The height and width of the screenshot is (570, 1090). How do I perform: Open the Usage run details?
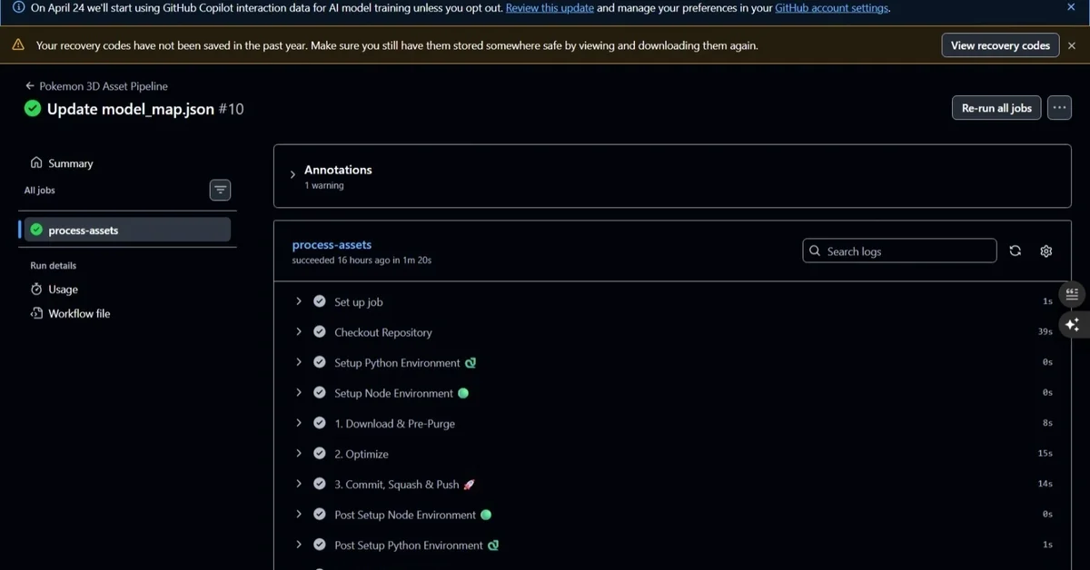(x=63, y=290)
